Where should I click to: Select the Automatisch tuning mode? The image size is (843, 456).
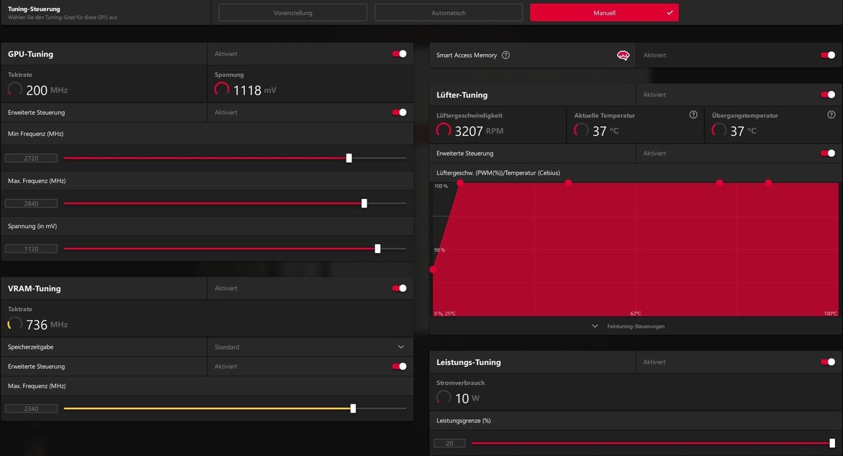coord(449,13)
